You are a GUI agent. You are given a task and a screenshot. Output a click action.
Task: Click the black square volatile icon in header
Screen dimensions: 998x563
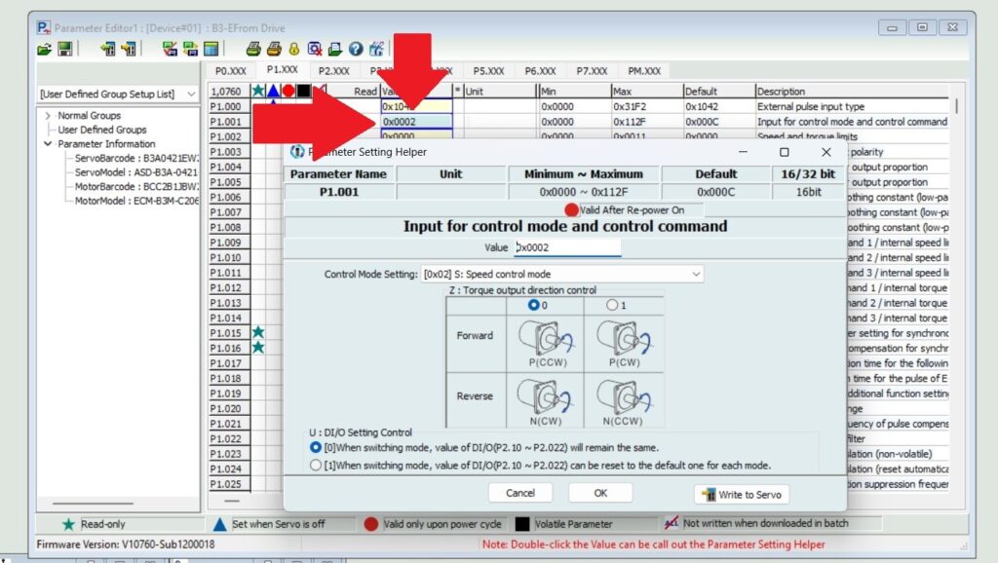(303, 91)
